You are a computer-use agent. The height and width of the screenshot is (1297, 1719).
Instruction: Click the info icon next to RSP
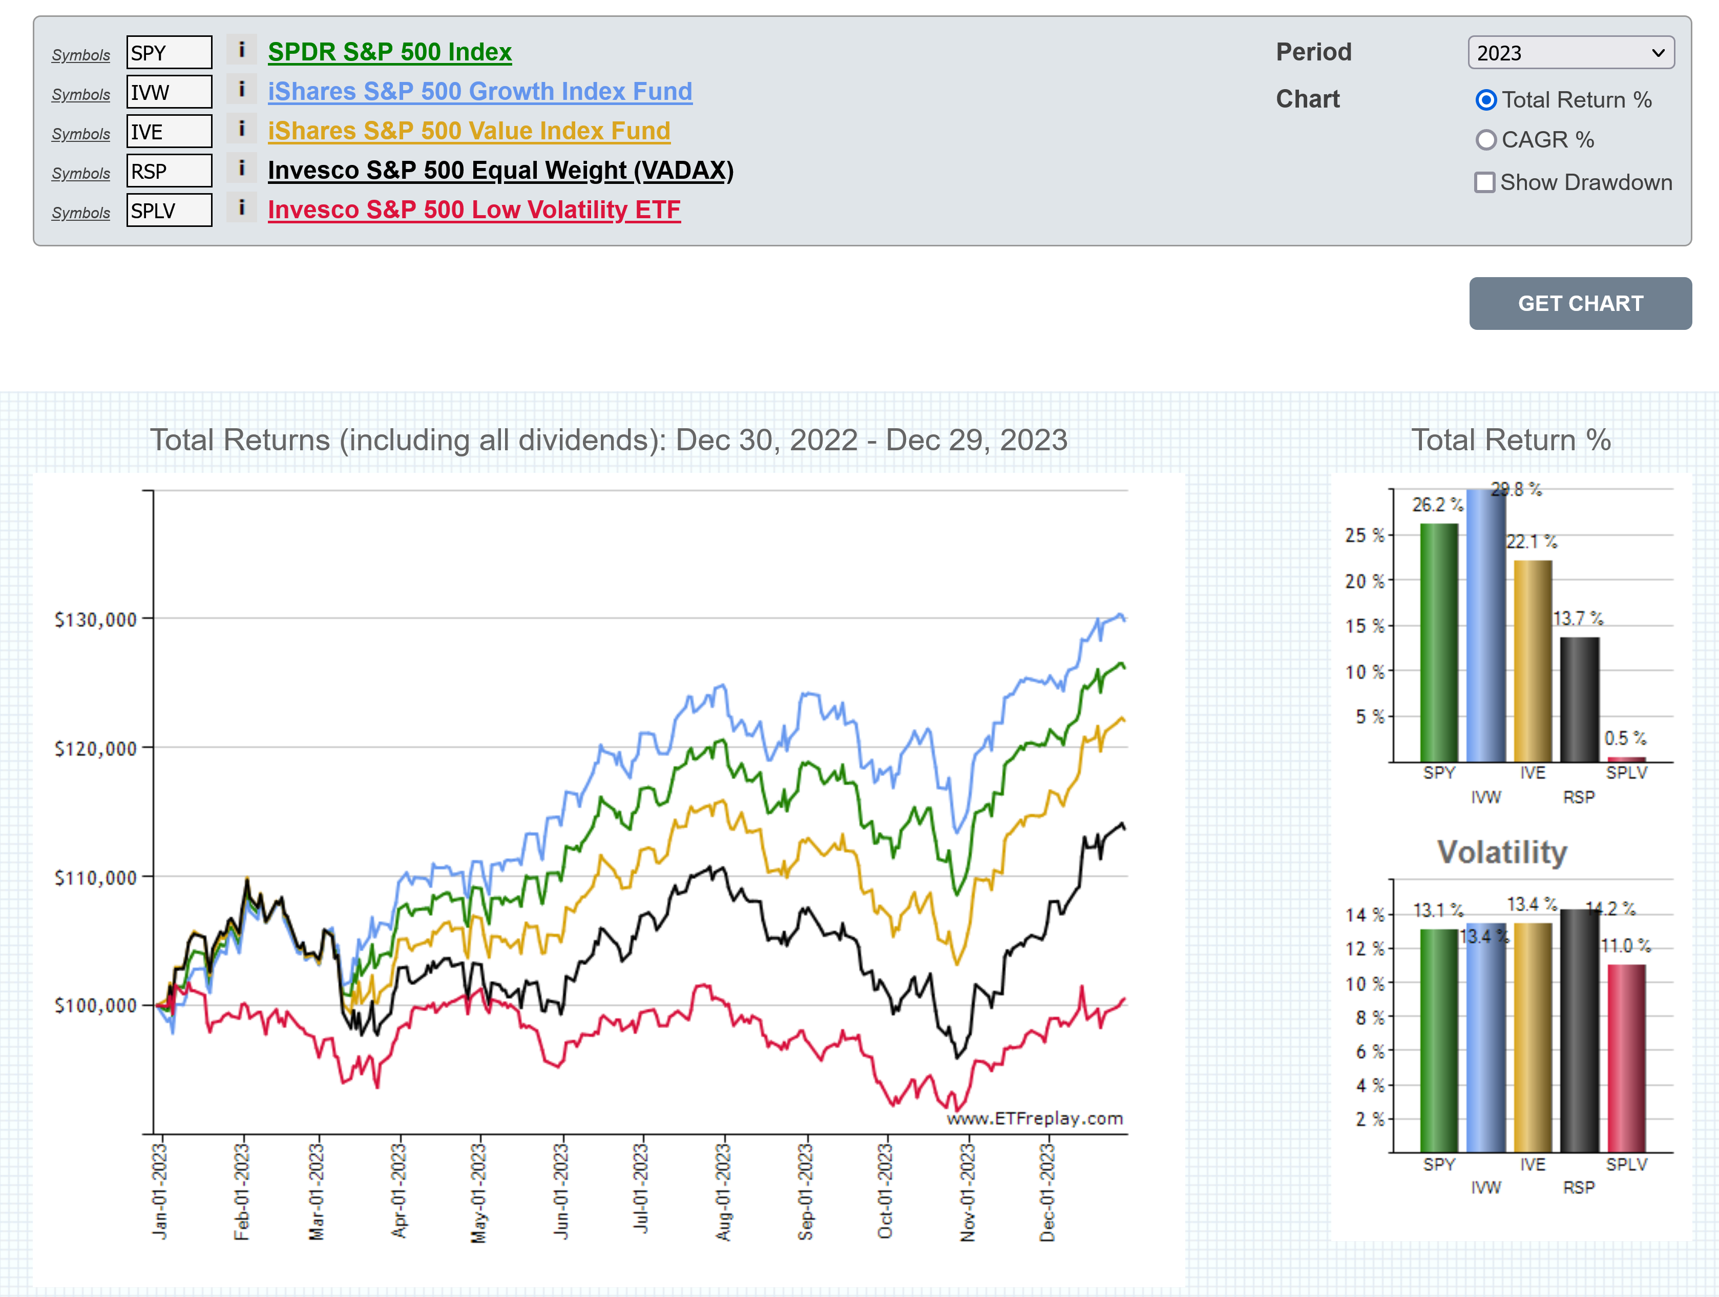242,169
